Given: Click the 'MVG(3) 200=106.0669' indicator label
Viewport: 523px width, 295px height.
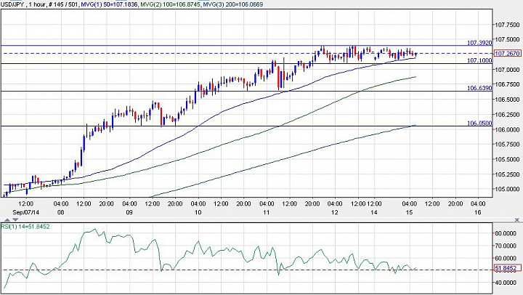Looking at the screenshot, I should click(x=232, y=4).
